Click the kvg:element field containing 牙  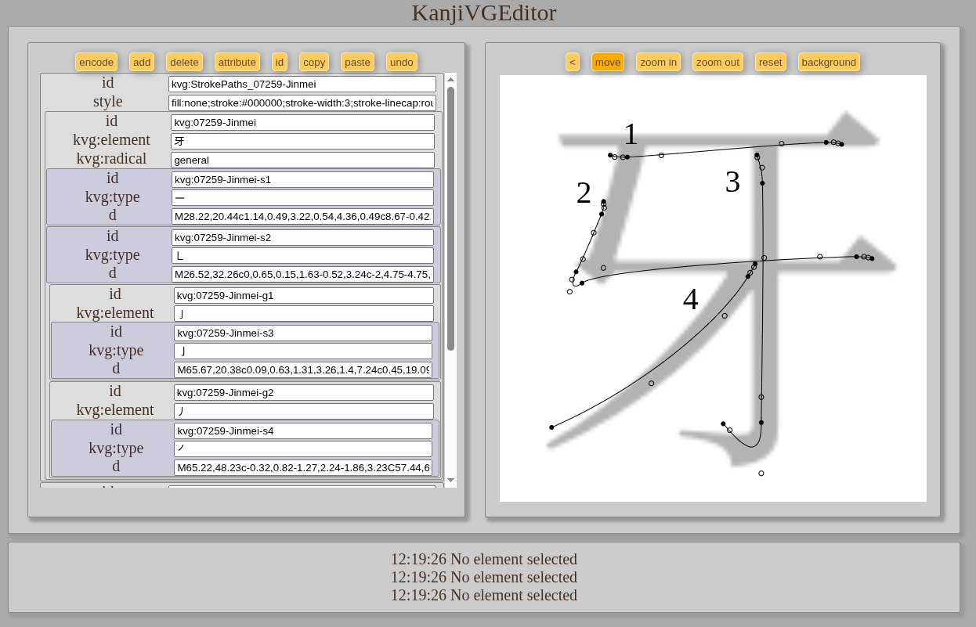302,141
